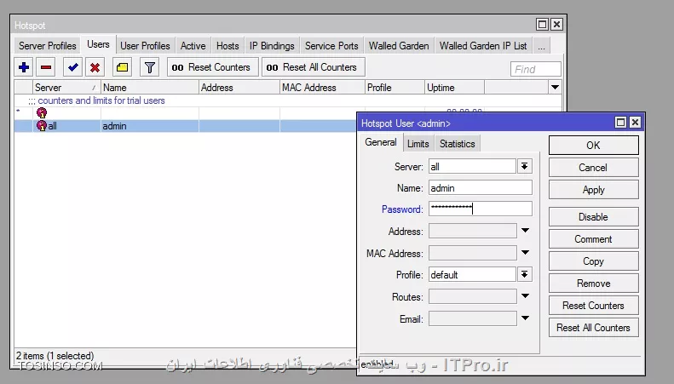Switch to the Limits tab in user dialog

[x=418, y=143]
